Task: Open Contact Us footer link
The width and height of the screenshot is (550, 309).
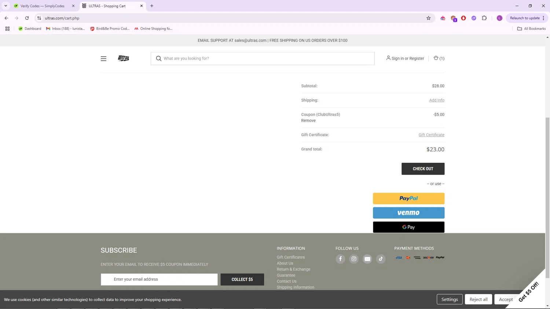Action: point(287,281)
